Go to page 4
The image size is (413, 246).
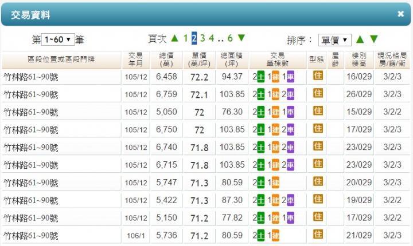point(211,38)
